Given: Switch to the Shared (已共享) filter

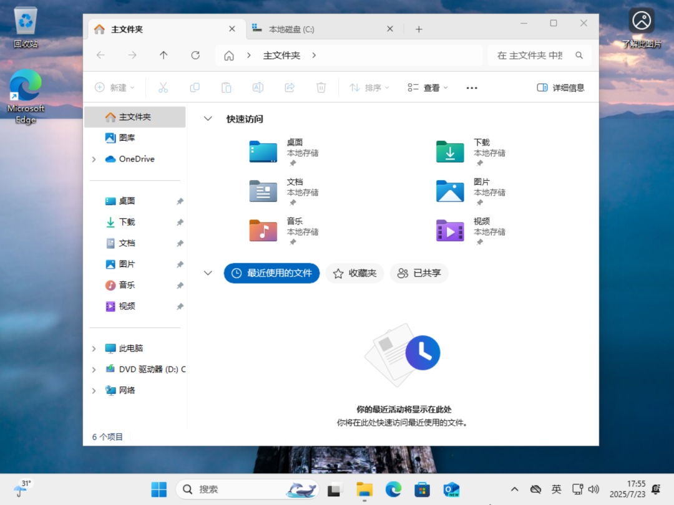Looking at the screenshot, I should [419, 273].
